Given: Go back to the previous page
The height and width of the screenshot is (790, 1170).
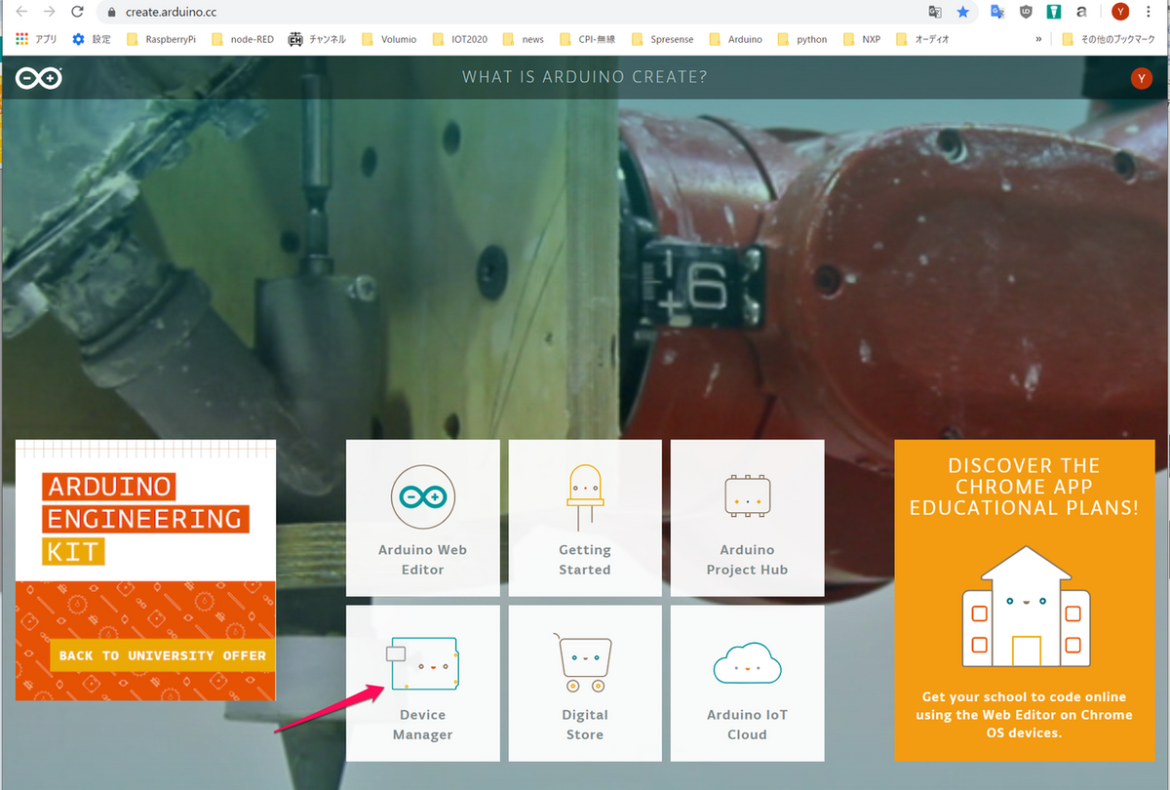Looking at the screenshot, I should coord(21,13).
